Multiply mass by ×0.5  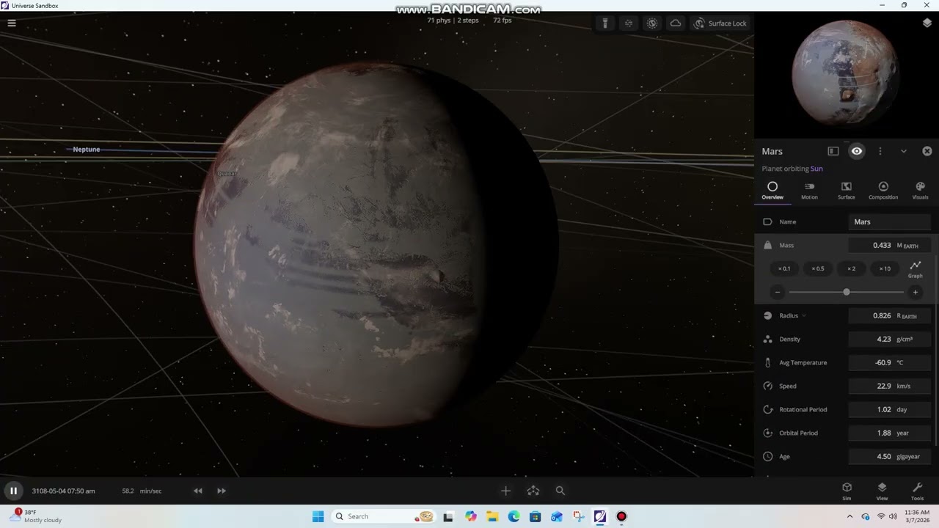(x=818, y=268)
